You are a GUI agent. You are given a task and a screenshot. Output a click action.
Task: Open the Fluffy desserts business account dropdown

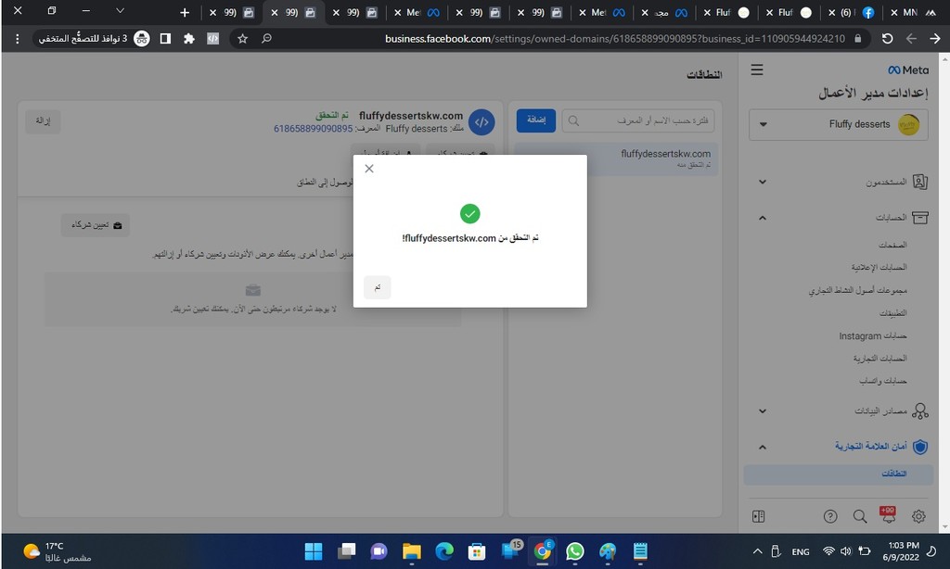pos(839,125)
